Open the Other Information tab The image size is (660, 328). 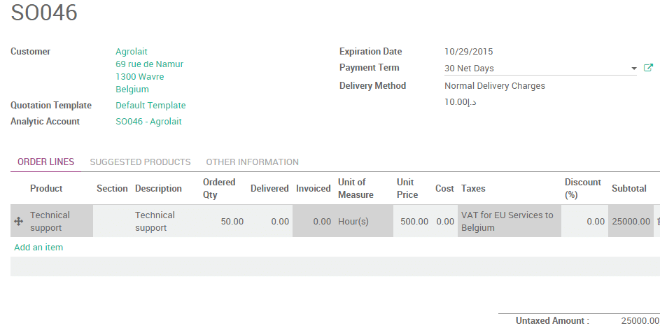tap(252, 162)
